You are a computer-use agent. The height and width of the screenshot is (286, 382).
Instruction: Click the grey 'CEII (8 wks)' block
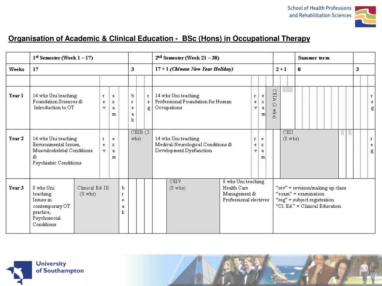point(309,154)
